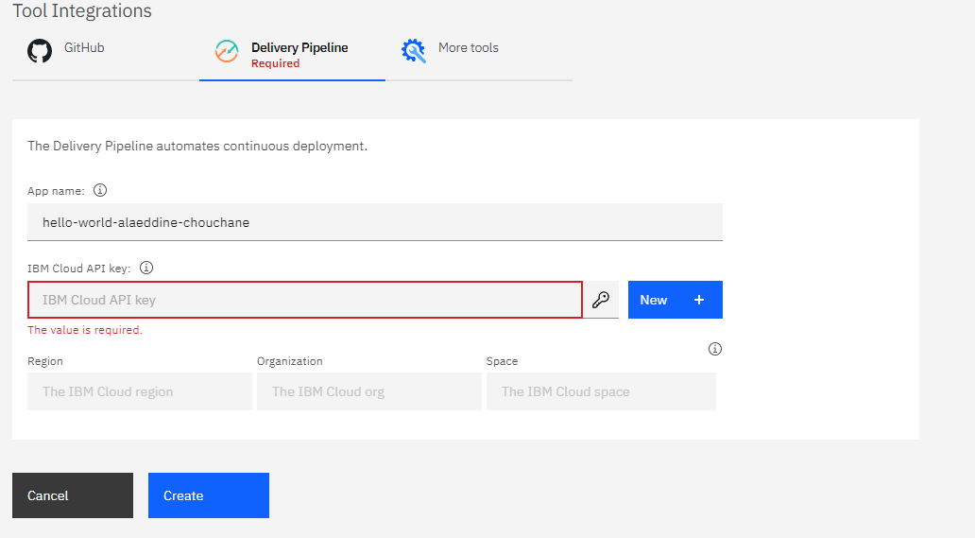Click the 'Organization' label
Image resolution: width=975 pixels, height=538 pixels.
coord(290,361)
